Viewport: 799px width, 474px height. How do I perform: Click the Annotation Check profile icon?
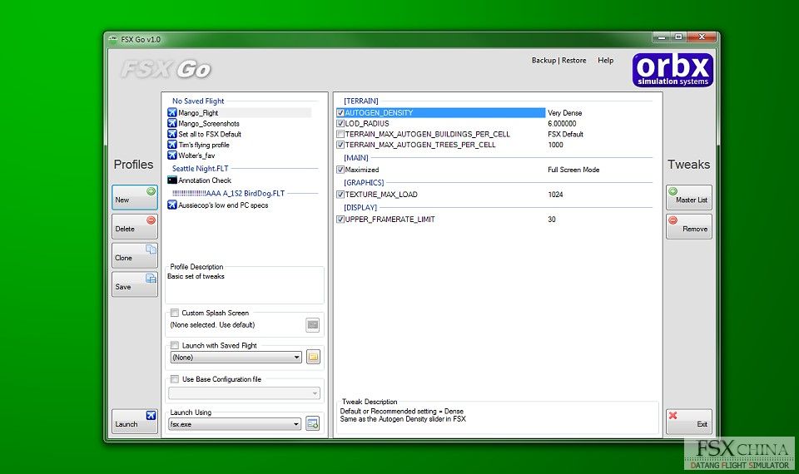click(x=172, y=180)
